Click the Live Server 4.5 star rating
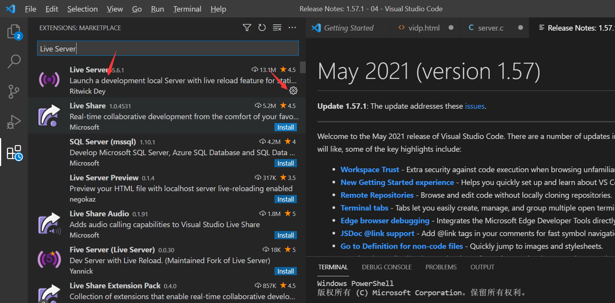Image resolution: width=615 pixels, height=303 pixels. [288, 70]
